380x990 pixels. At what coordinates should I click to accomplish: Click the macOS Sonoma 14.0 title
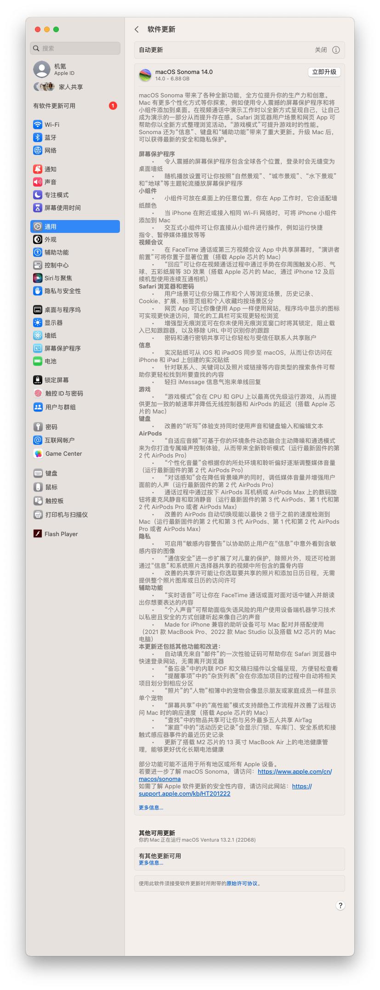(x=184, y=72)
